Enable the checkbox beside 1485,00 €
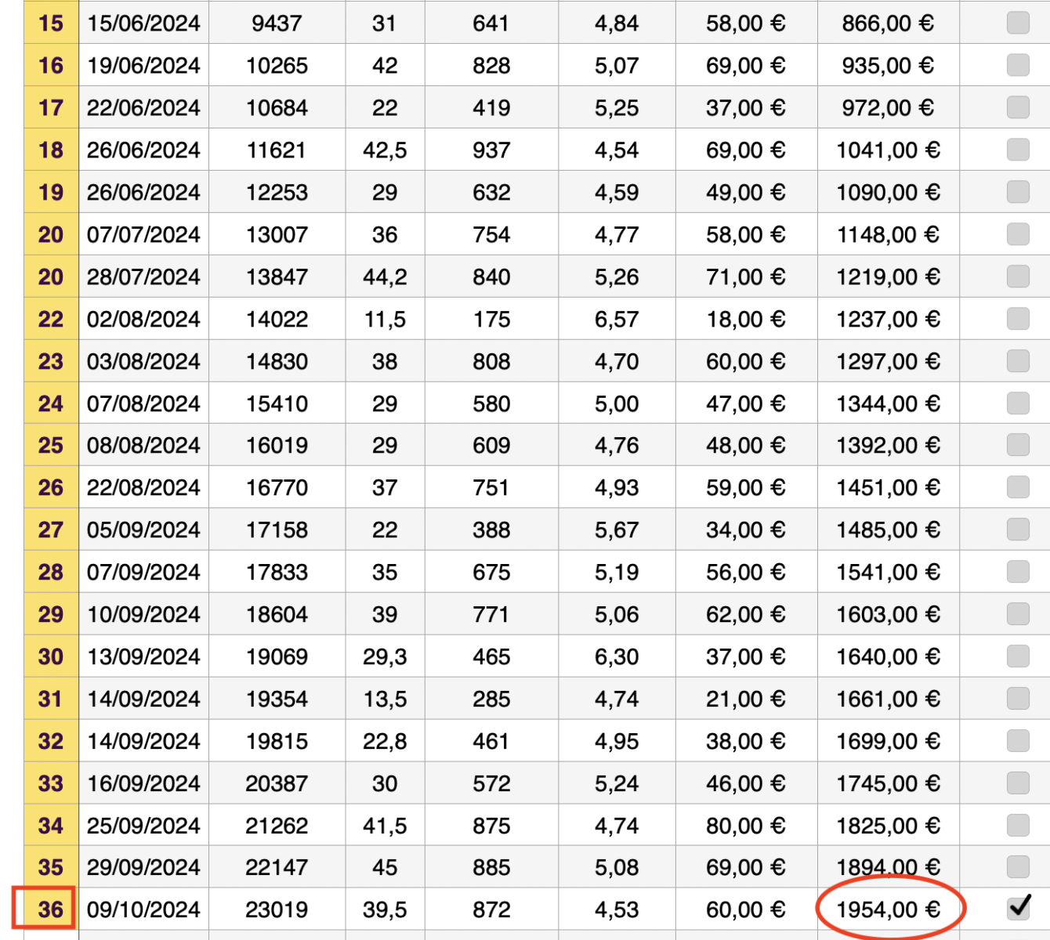 tap(1018, 530)
